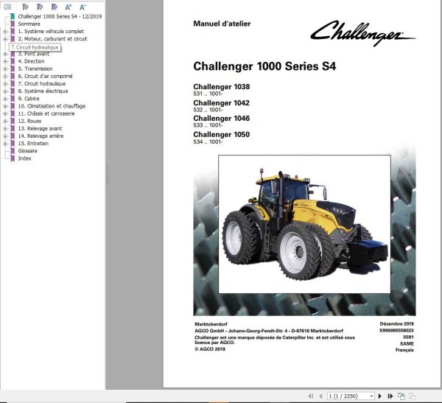Go to previous page with the left arrow
The image size is (442, 403).
[x=320, y=396]
